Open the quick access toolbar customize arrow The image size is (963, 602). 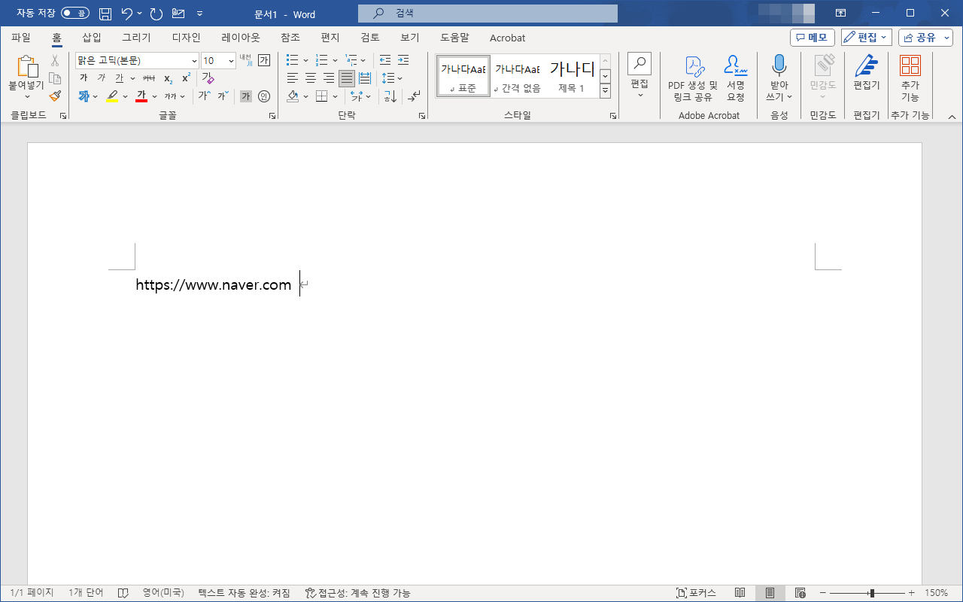[199, 14]
